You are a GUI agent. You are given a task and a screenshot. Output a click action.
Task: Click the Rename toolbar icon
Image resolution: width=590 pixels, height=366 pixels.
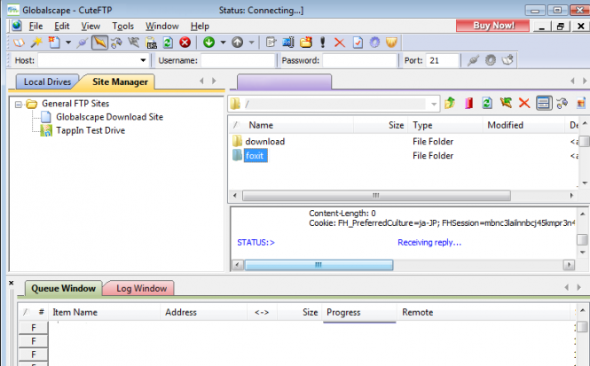pyautogui.click(x=288, y=43)
